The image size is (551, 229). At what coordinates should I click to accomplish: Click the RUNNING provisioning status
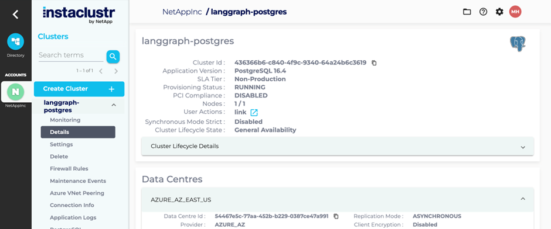pos(250,87)
